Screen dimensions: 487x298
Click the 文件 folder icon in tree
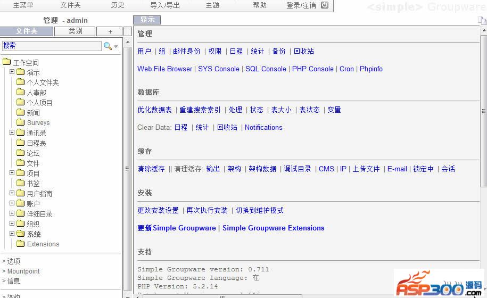tap(21, 163)
